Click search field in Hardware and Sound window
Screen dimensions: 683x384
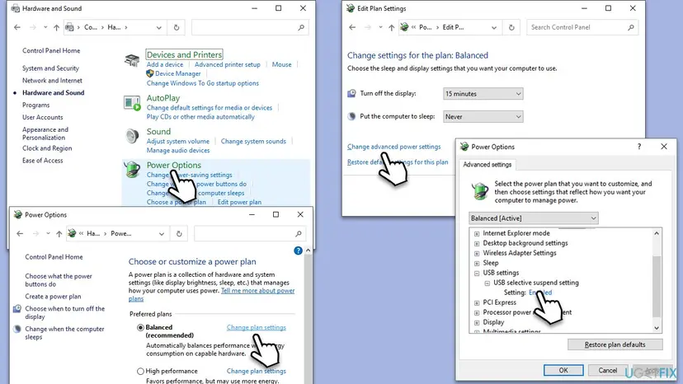(x=250, y=27)
